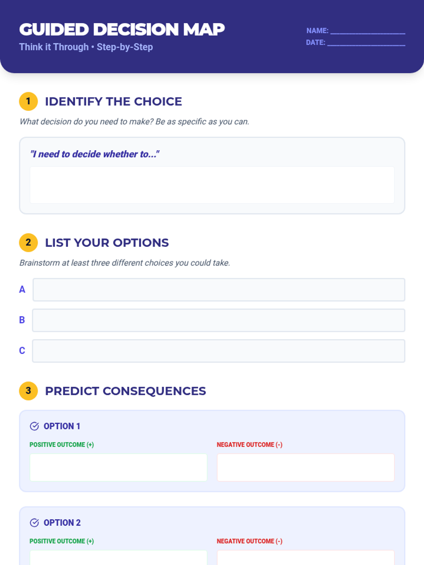The height and width of the screenshot is (565, 424).
Task: Click the List Your Options heading
Action: coord(107,243)
